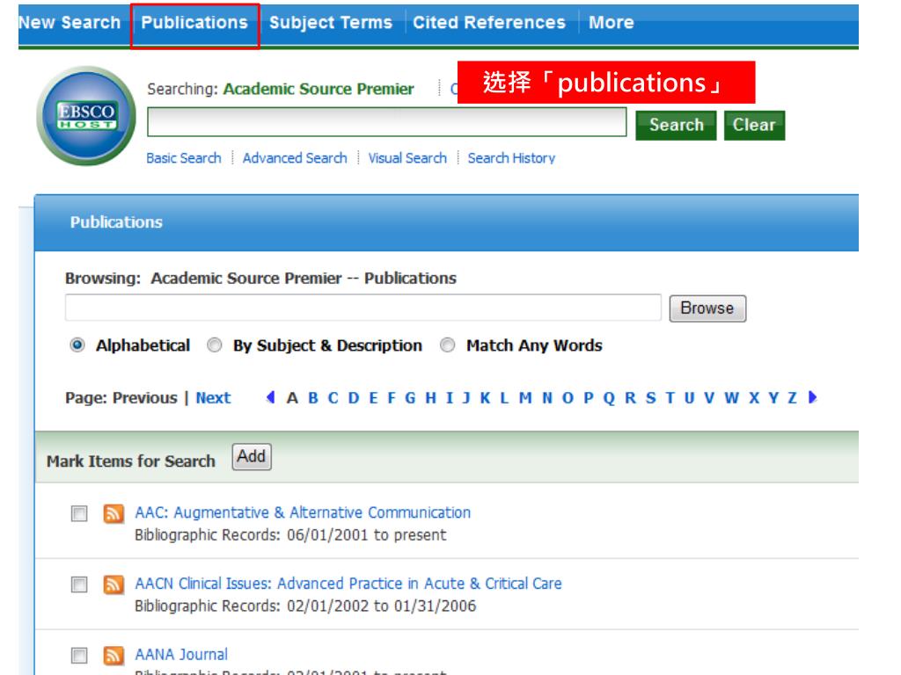Click 'Academic Source Premier' database name
This screenshot has width=901, height=675.
click(319, 89)
